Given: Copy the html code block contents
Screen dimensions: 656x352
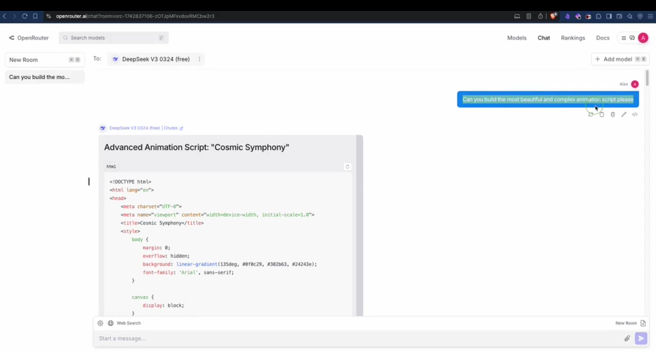Looking at the screenshot, I should coord(347,166).
